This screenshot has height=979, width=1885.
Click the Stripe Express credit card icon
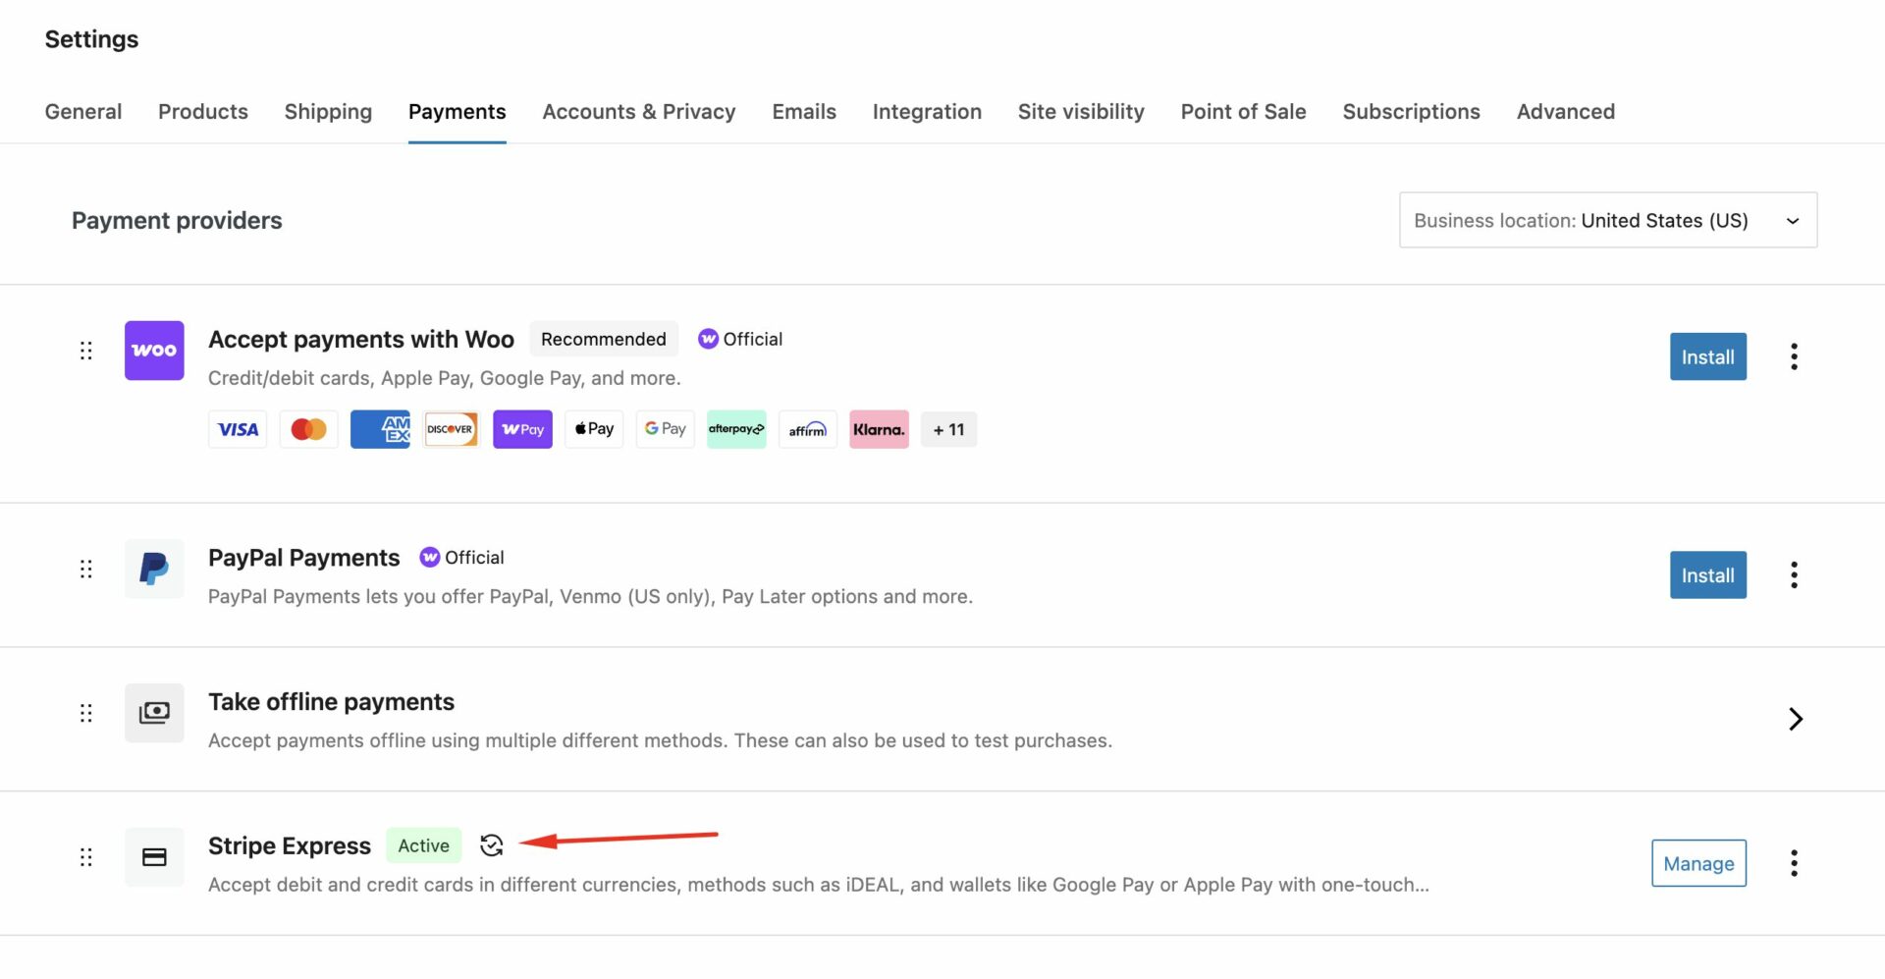pyautogui.click(x=154, y=857)
